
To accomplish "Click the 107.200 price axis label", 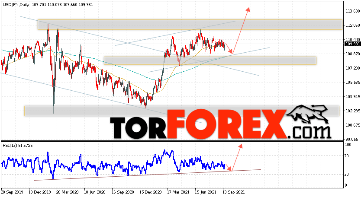I will click(x=353, y=68).
